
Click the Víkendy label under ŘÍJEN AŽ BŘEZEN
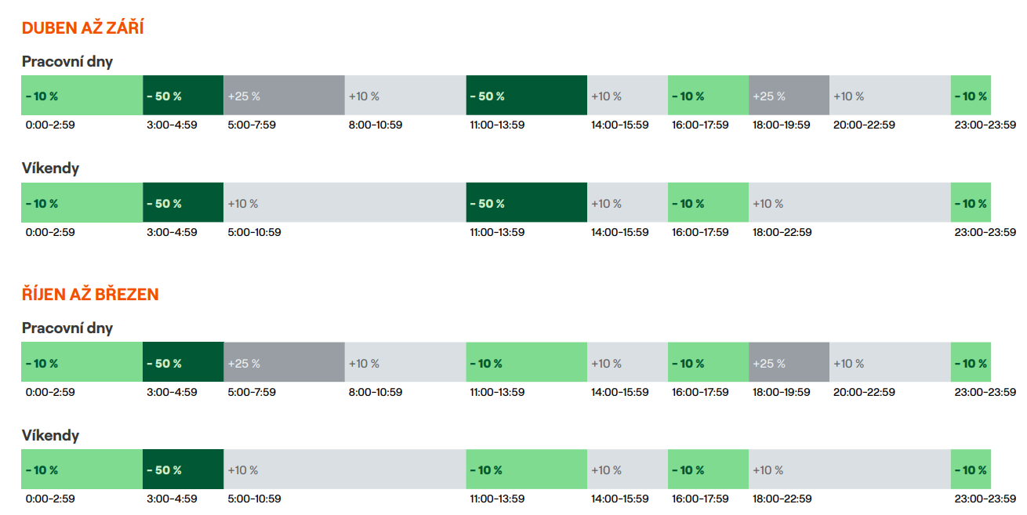tap(50, 435)
